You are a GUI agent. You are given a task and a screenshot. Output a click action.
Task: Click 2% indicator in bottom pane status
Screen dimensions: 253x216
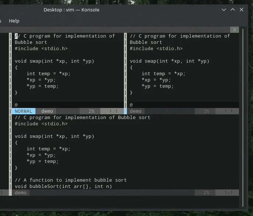point(207,193)
